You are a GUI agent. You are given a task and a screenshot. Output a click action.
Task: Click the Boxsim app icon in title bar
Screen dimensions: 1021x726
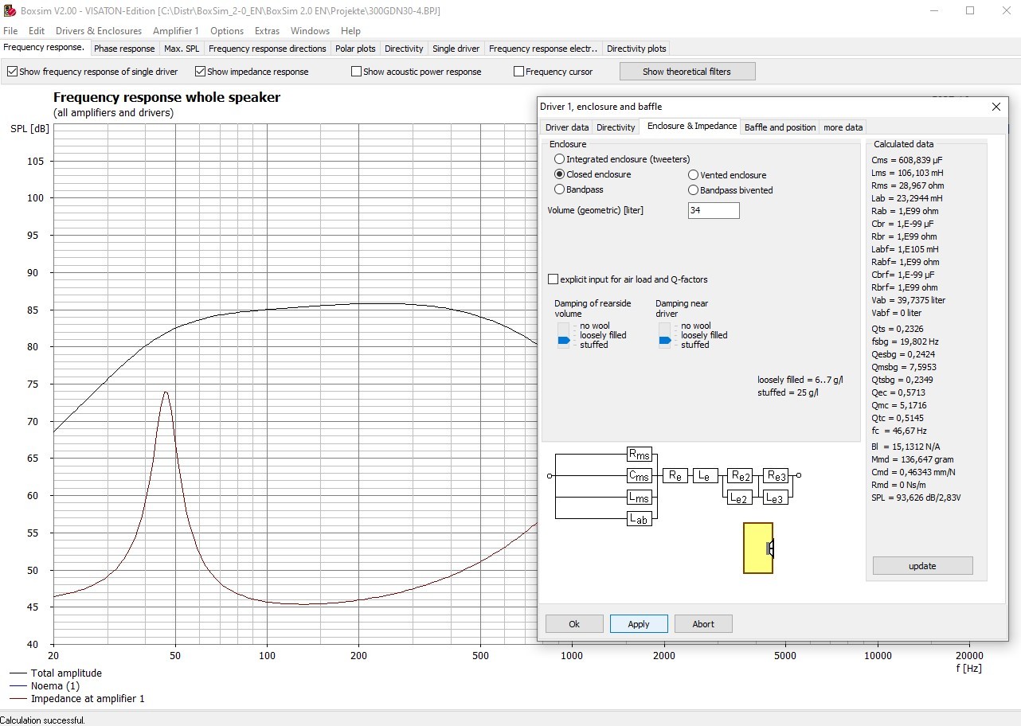tap(9, 10)
